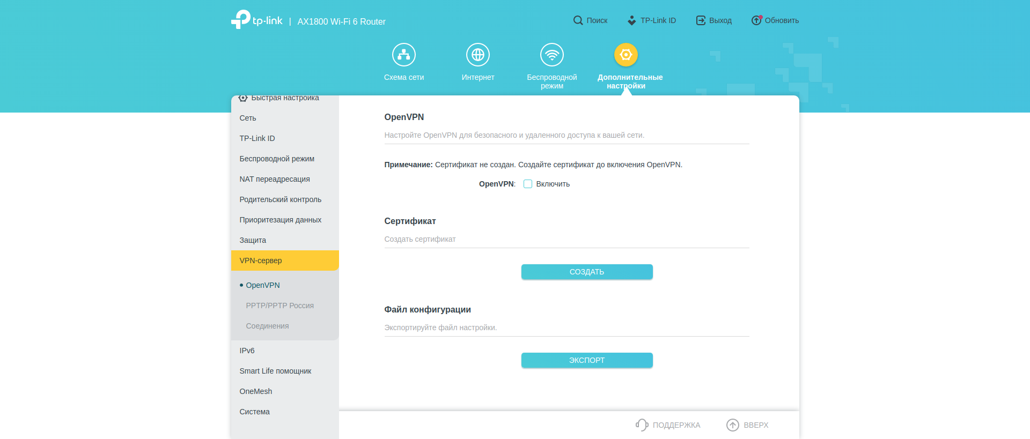Click the ПОДДЕРЖКА support link
This screenshot has width=1030, height=439.
tap(668, 425)
